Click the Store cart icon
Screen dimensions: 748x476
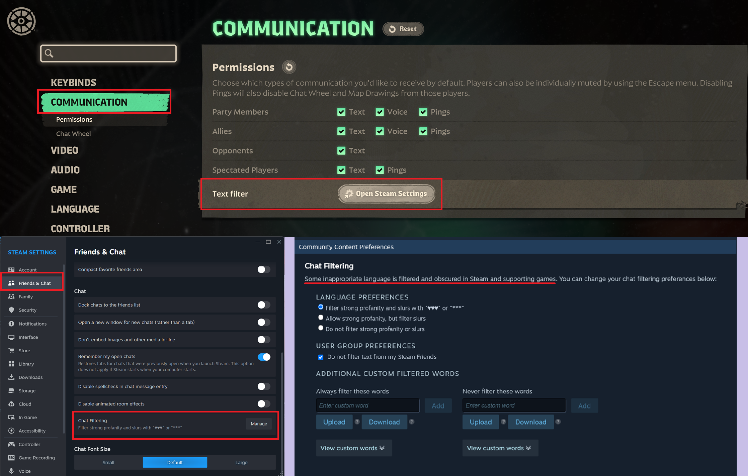coord(11,350)
